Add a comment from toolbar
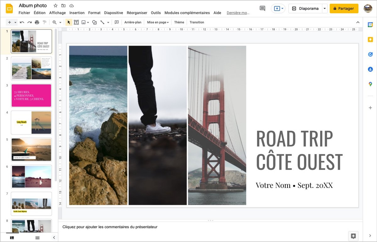The height and width of the screenshot is (242, 377). (117, 22)
